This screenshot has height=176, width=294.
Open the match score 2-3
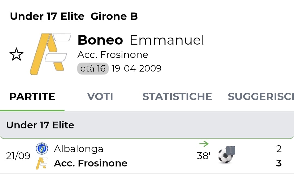click(x=279, y=156)
